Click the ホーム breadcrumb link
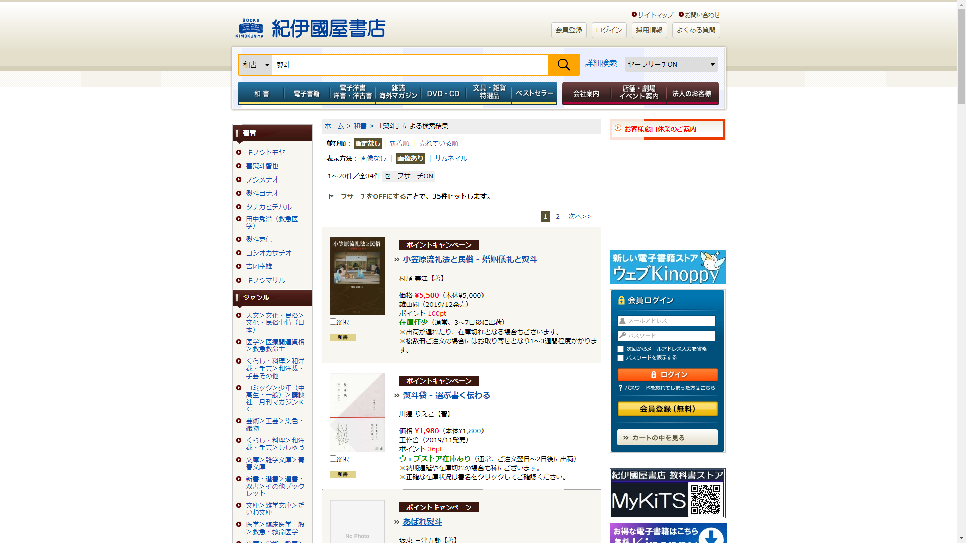 point(334,126)
